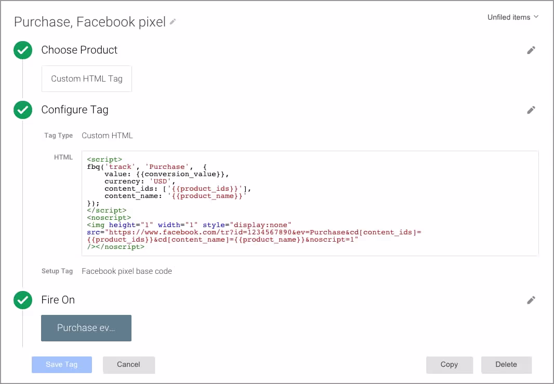Click the Configure Tag heading
The height and width of the screenshot is (384, 554).
pyautogui.click(x=74, y=110)
